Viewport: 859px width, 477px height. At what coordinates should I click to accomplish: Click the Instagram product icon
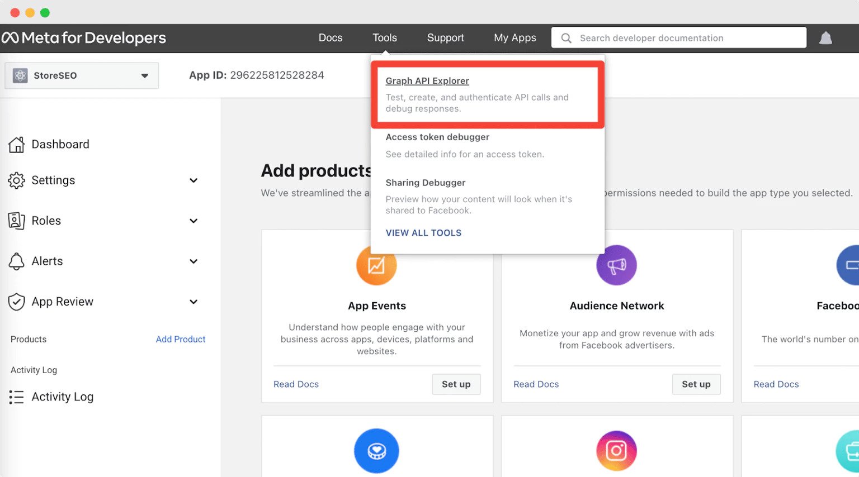coord(616,451)
